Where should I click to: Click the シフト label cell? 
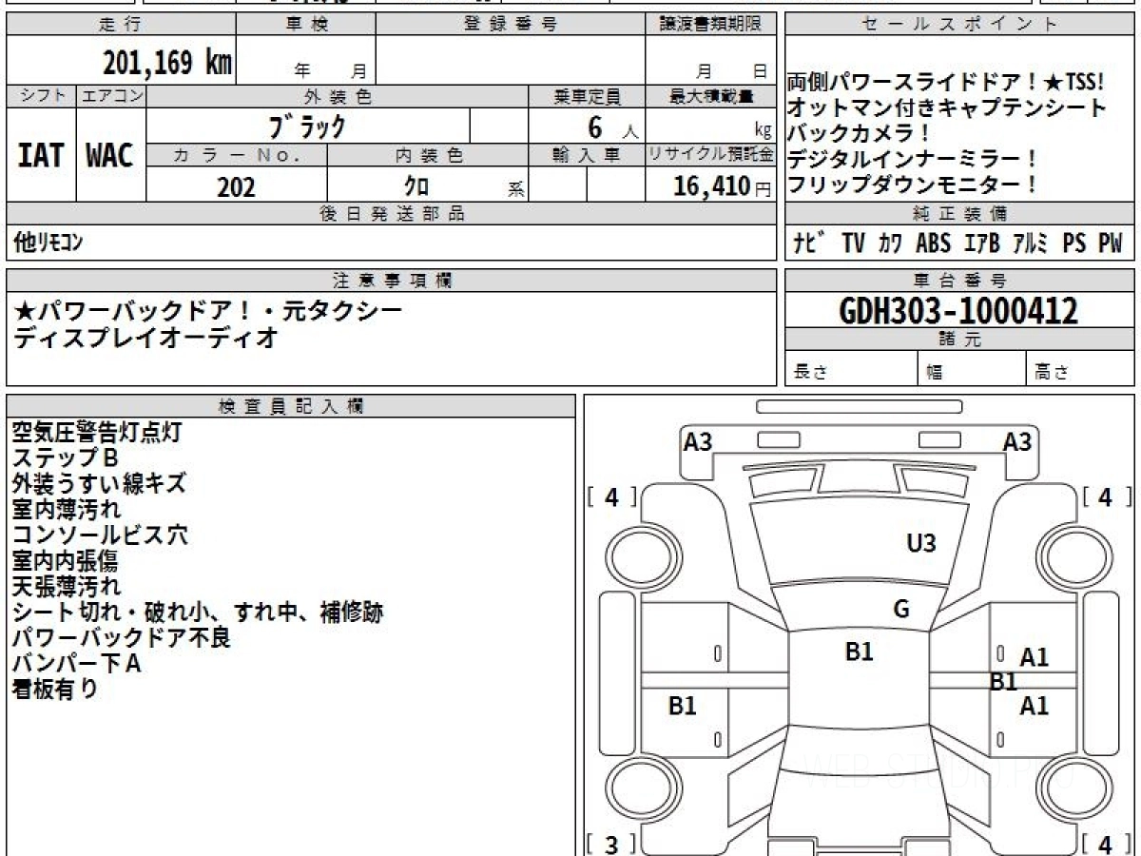coord(41,96)
